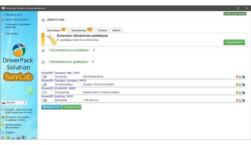The width and height of the screenshot is (251, 145).
Task: Click the orange info icon for Alps touchpad row
Action: tap(237, 77)
